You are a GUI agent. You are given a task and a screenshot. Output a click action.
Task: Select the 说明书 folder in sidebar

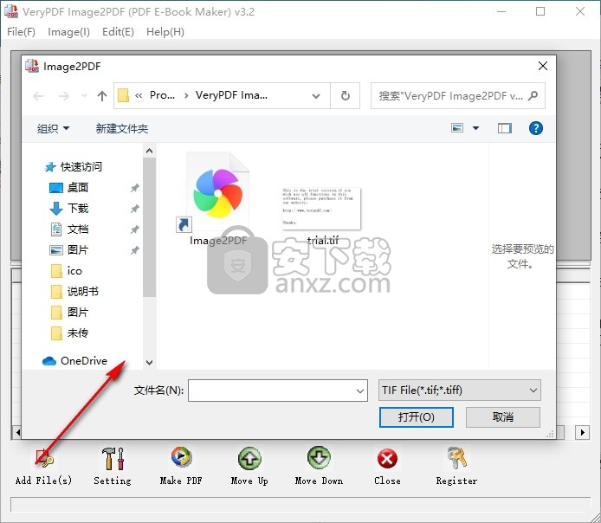[74, 292]
